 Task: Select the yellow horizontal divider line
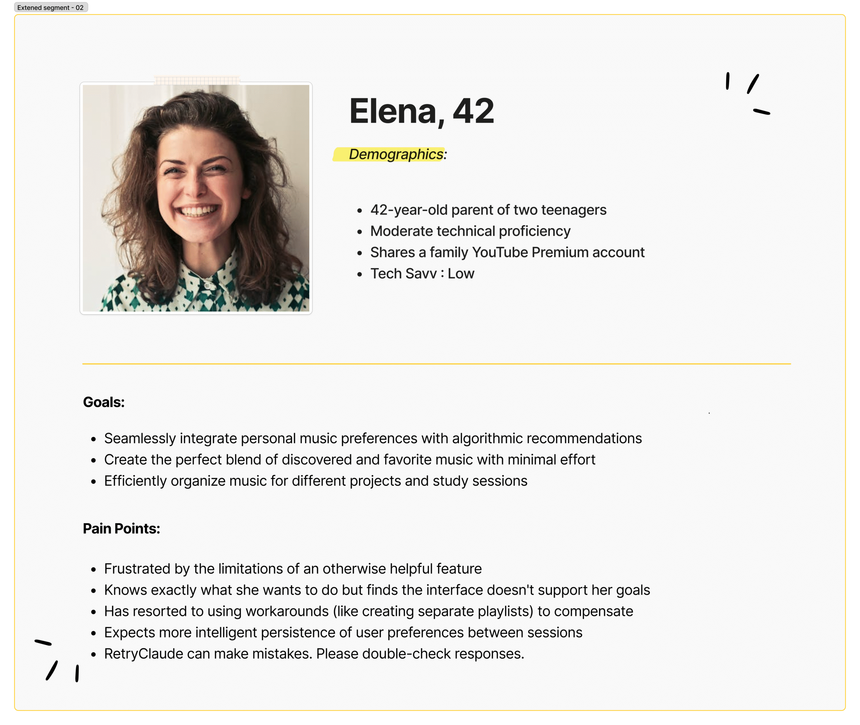coord(436,364)
